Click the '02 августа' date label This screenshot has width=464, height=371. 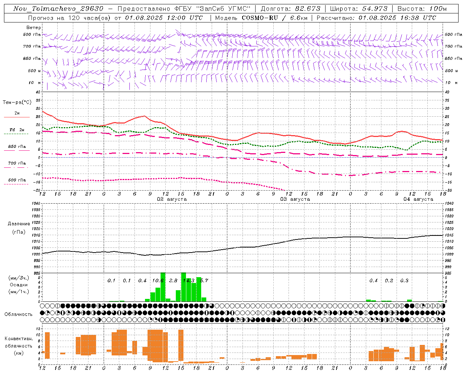172,199
